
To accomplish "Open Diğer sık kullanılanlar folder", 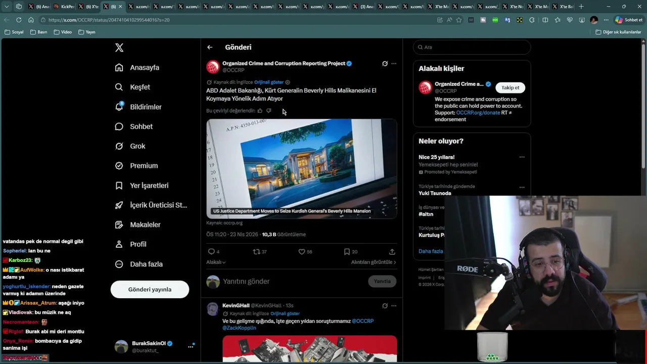I will [x=618, y=32].
